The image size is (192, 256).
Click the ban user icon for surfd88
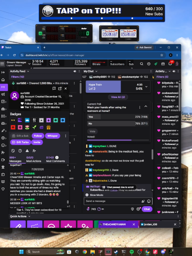pyautogui.click(x=13, y=151)
